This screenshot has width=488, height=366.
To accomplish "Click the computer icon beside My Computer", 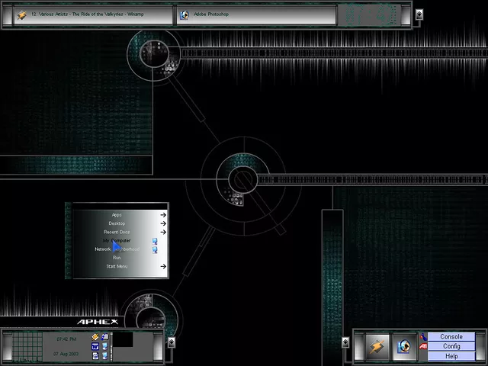I will (x=154, y=241).
